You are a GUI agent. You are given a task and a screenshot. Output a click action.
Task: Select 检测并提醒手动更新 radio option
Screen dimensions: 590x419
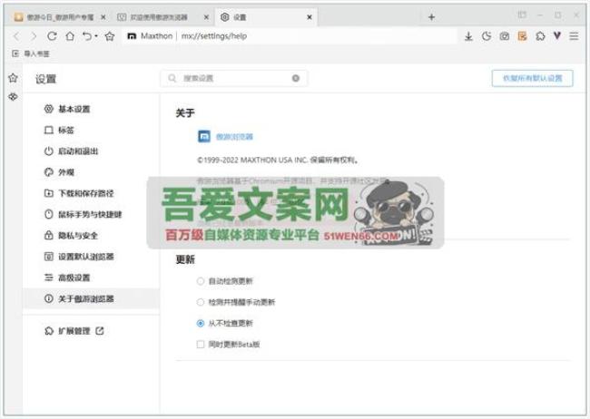click(201, 302)
